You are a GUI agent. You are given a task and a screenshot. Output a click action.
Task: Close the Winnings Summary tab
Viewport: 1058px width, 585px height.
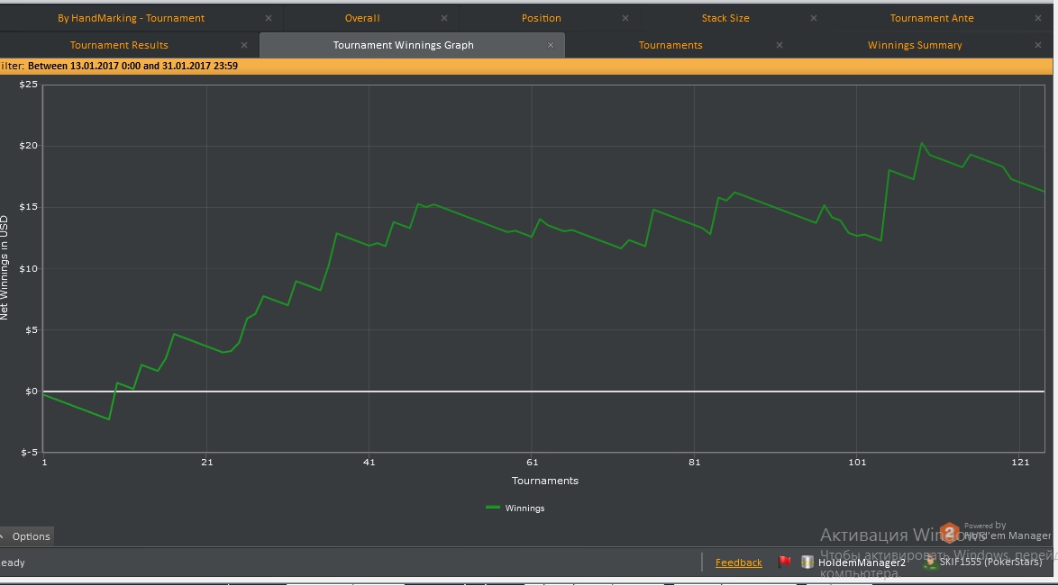click(x=1038, y=45)
